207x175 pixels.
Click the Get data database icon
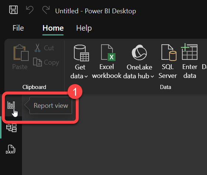coord(81,53)
